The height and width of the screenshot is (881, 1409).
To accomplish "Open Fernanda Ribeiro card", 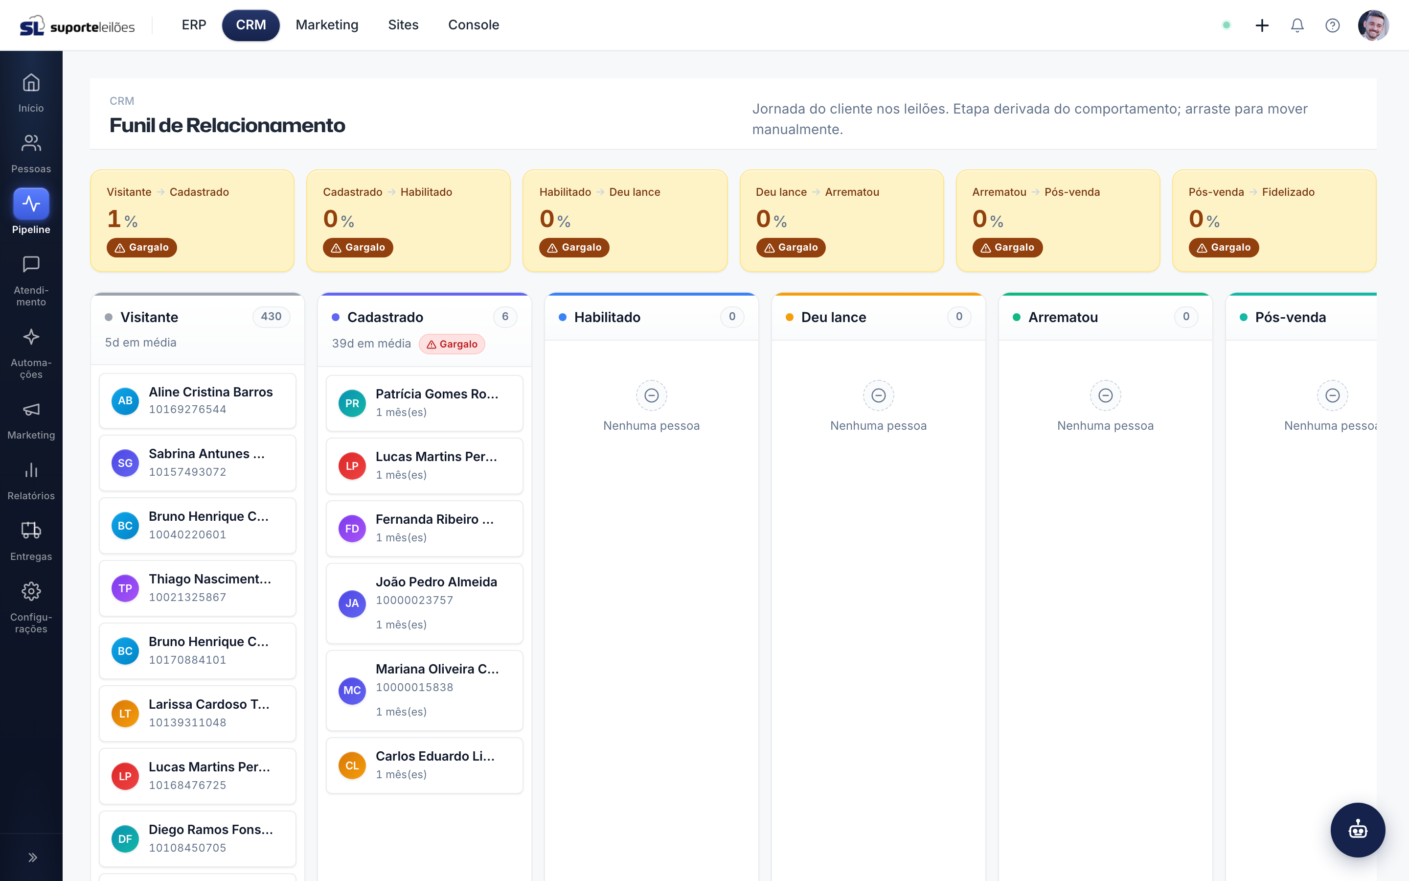I will click(425, 529).
